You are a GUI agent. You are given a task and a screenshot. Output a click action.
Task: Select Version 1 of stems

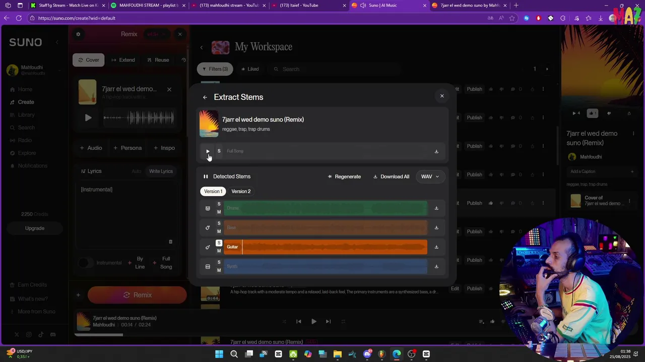[213, 192]
